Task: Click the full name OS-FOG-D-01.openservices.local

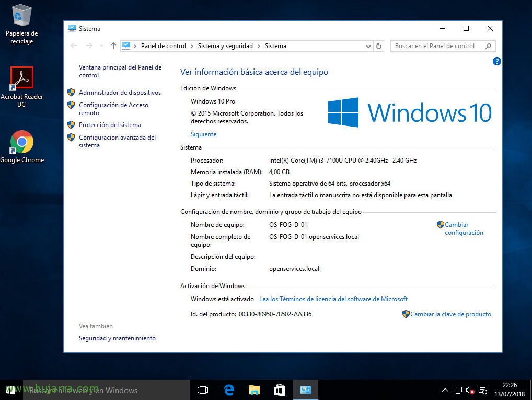Action: 314,237
